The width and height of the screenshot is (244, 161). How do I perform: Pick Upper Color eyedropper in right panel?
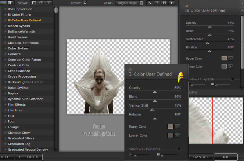pyautogui.click(x=231, y=58)
